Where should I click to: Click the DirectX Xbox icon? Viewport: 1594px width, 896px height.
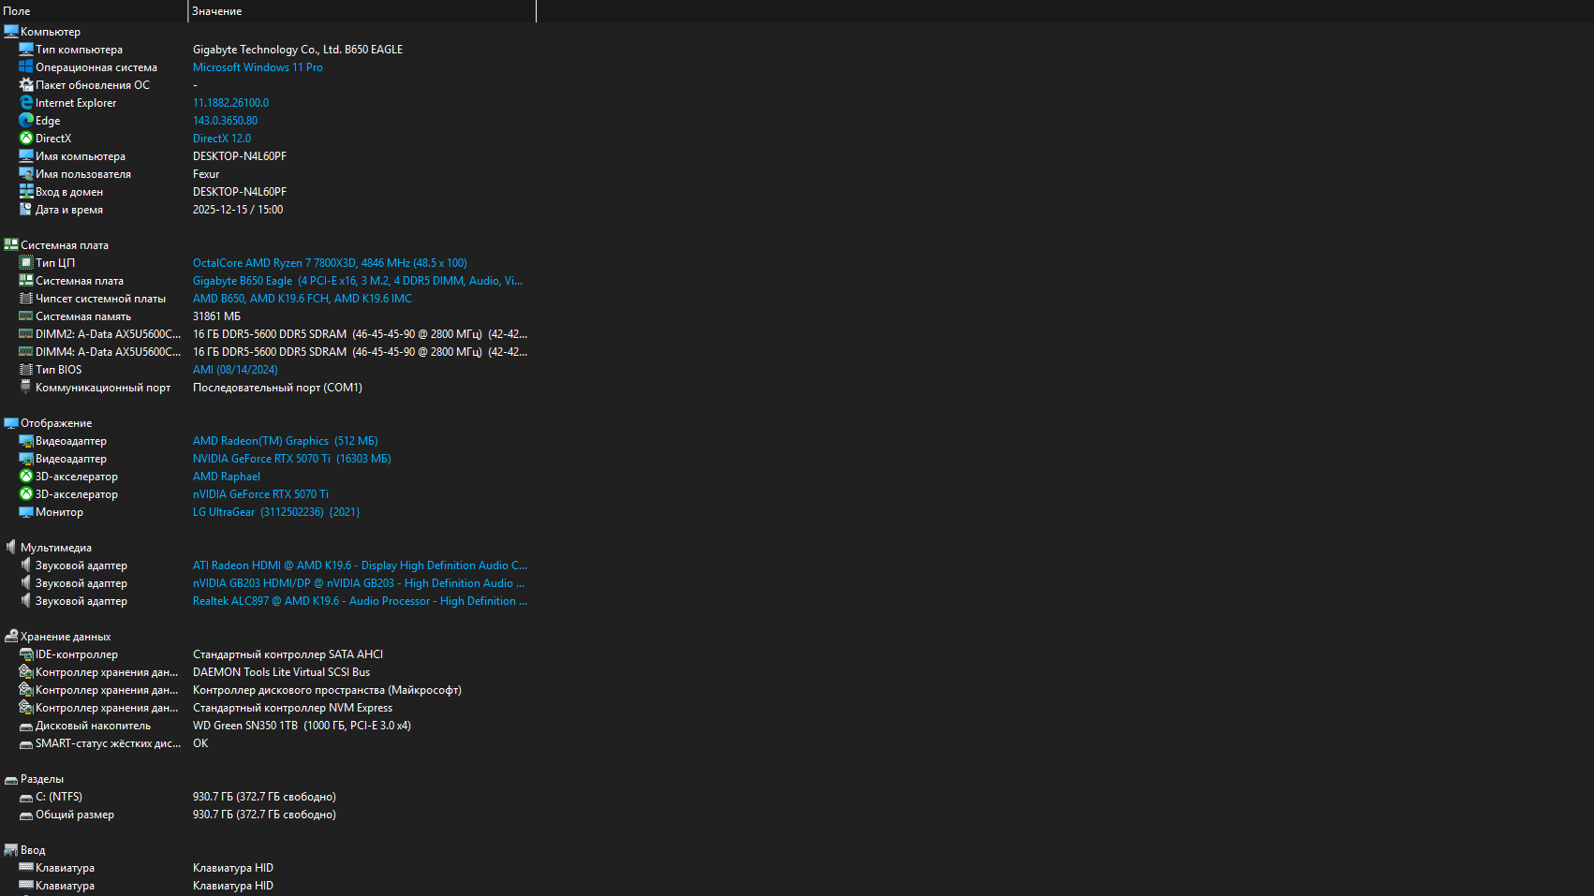26,139
